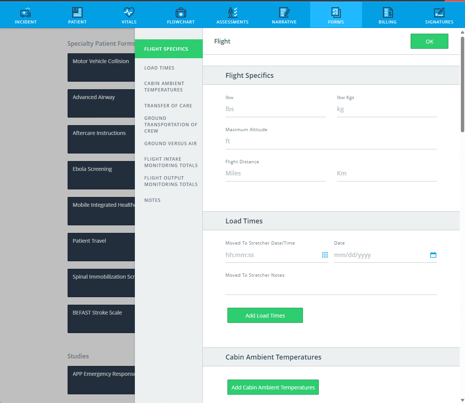Select Ground Versus Air sidebar item
Screen dimensions: 465x403
click(170, 144)
